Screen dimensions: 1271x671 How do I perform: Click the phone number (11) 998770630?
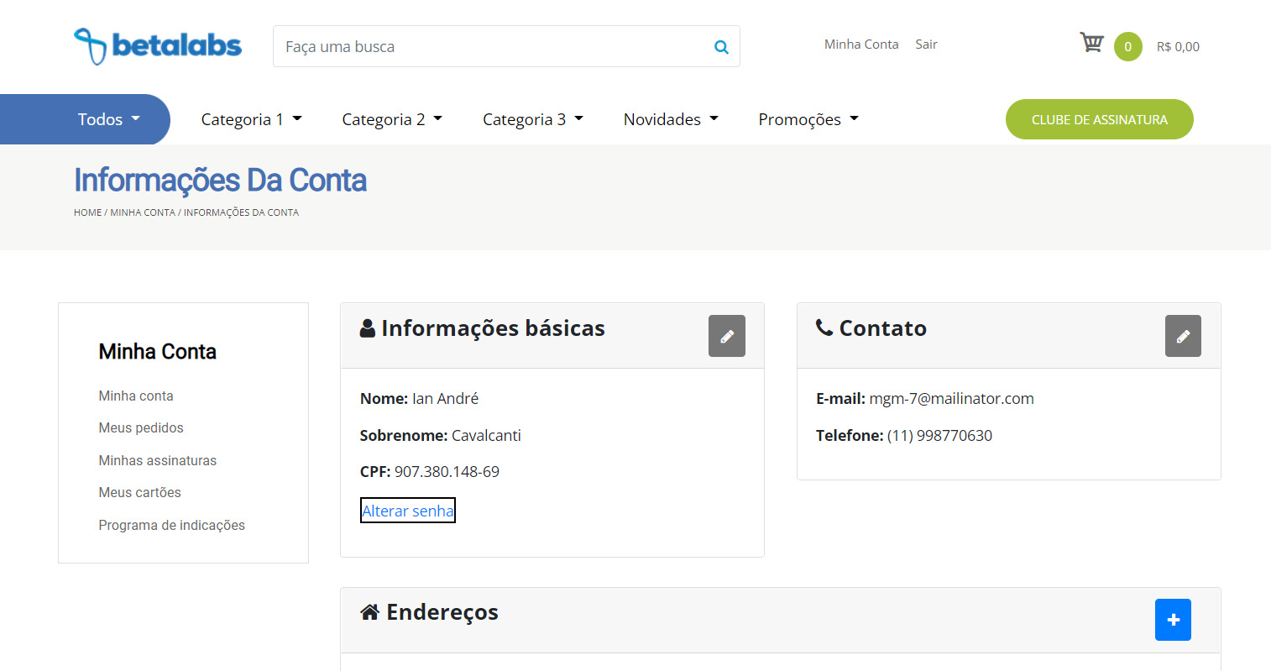[939, 436]
